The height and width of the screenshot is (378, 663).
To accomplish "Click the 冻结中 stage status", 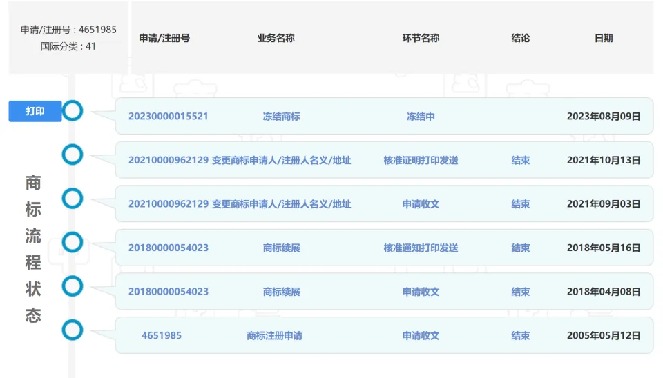I will tap(421, 117).
